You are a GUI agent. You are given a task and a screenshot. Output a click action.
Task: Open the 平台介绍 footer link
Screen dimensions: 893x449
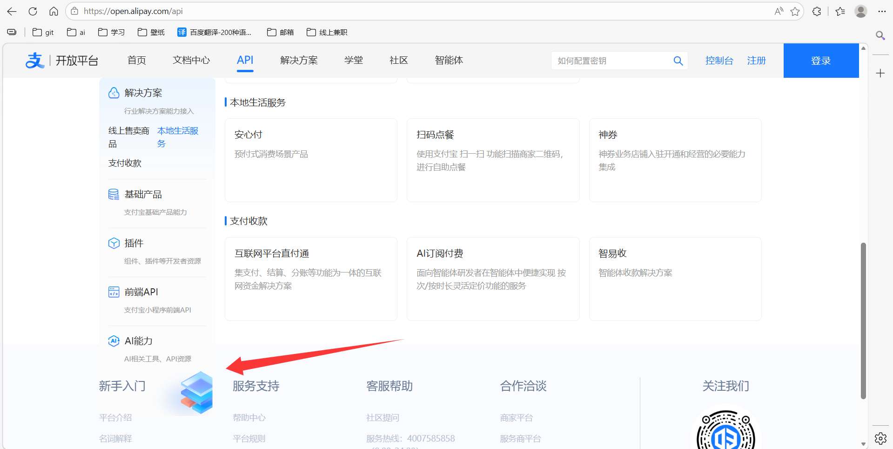coord(115,418)
